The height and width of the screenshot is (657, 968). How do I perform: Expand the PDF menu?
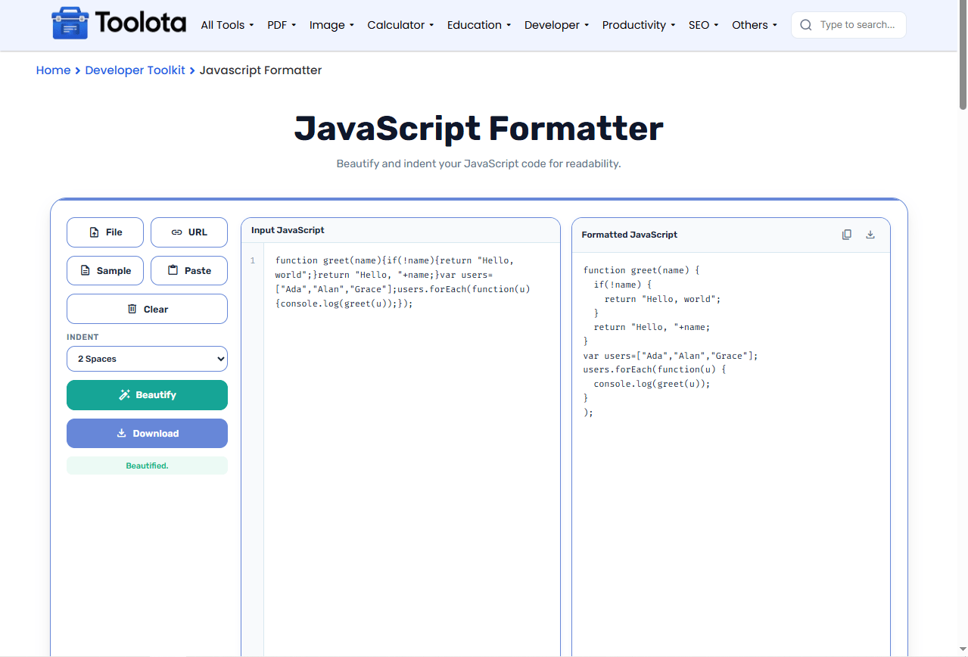tap(282, 25)
